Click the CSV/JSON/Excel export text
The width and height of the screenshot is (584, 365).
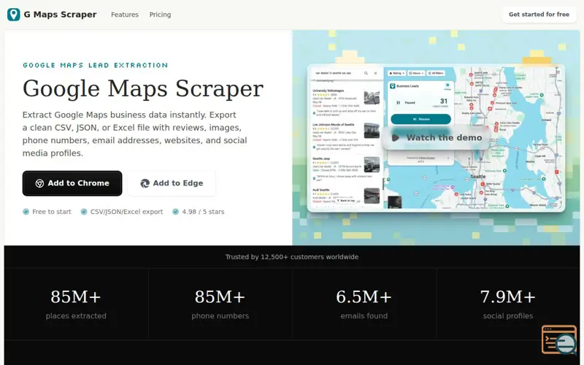point(126,212)
